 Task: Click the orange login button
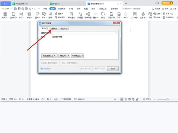pyautogui.click(x=167, y=3)
